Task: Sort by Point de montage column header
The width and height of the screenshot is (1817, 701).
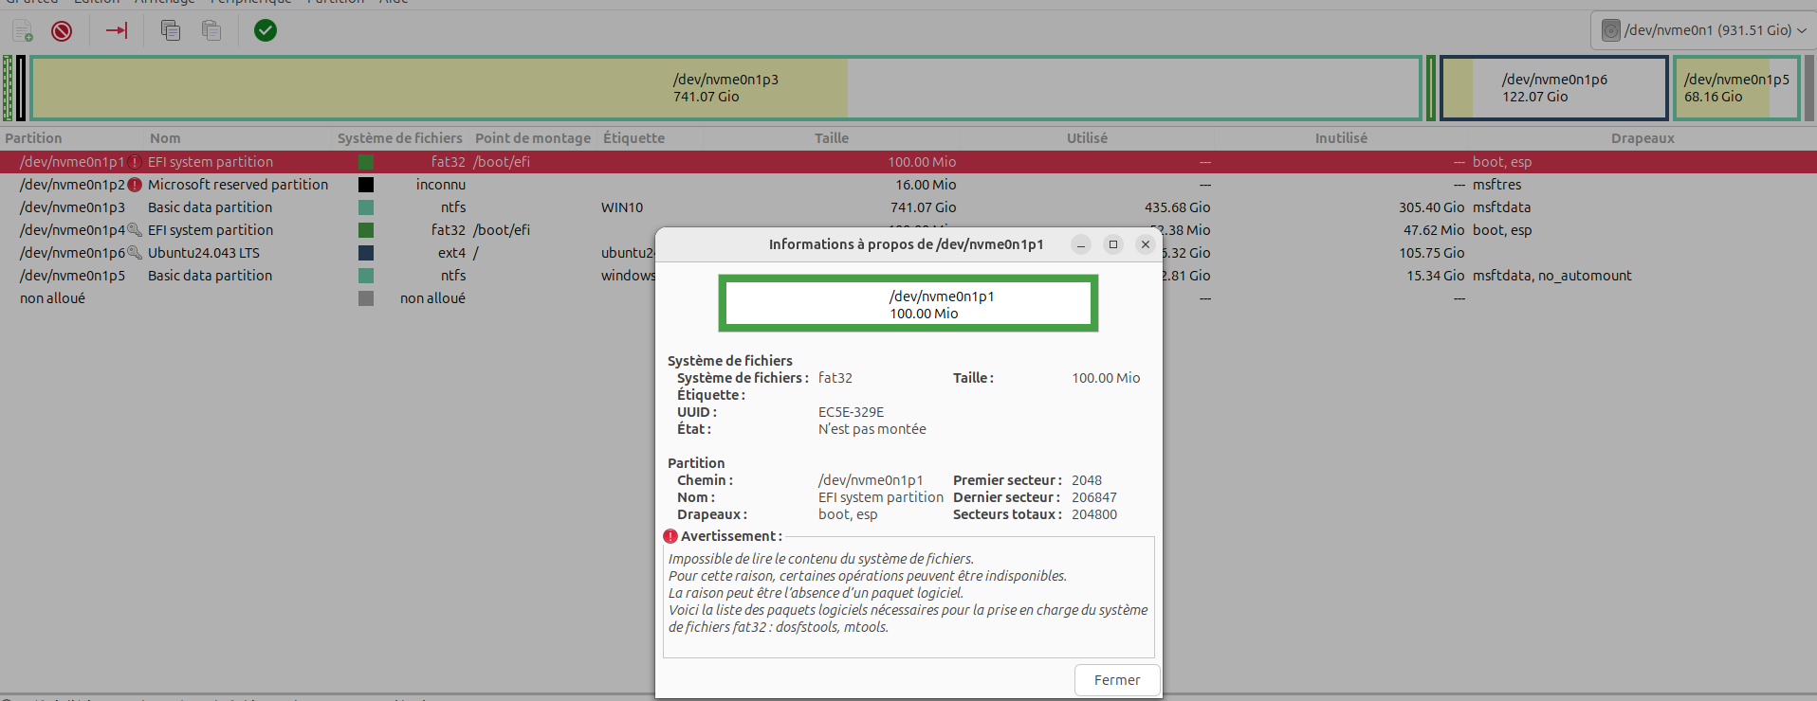Action: click(533, 138)
